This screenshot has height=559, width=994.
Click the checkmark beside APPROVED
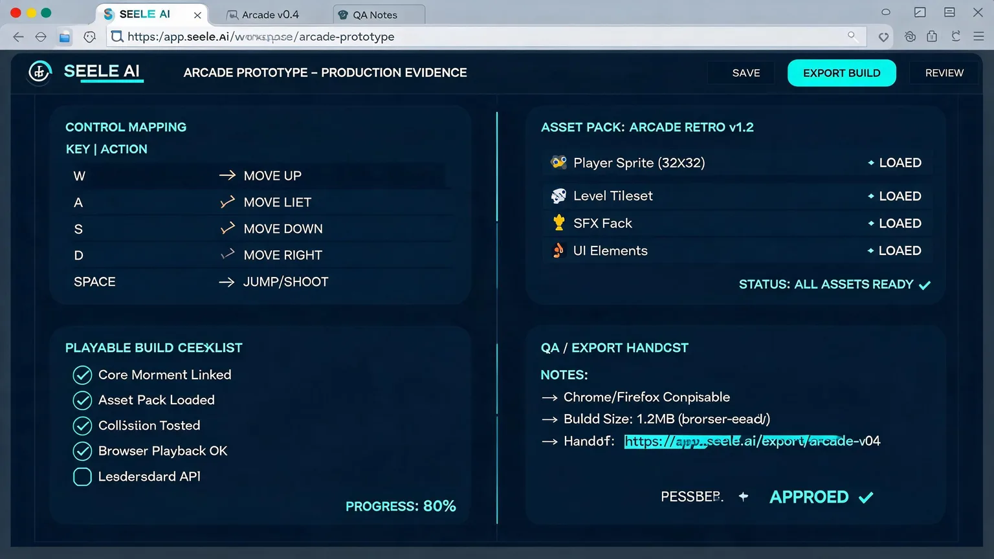(x=866, y=498)
